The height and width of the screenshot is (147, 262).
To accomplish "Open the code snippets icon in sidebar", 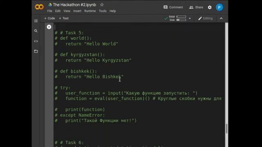I will (x=36, y=41).
